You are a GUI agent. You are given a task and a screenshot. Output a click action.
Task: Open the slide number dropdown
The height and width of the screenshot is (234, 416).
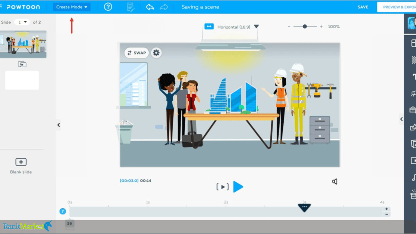pyautogui.click(x=22, y=22)
